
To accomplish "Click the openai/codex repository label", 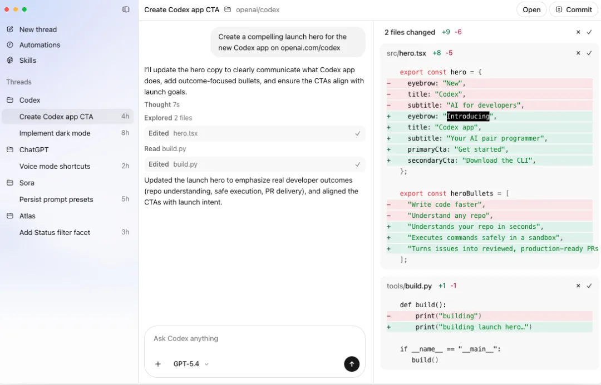I will (258, 9).
